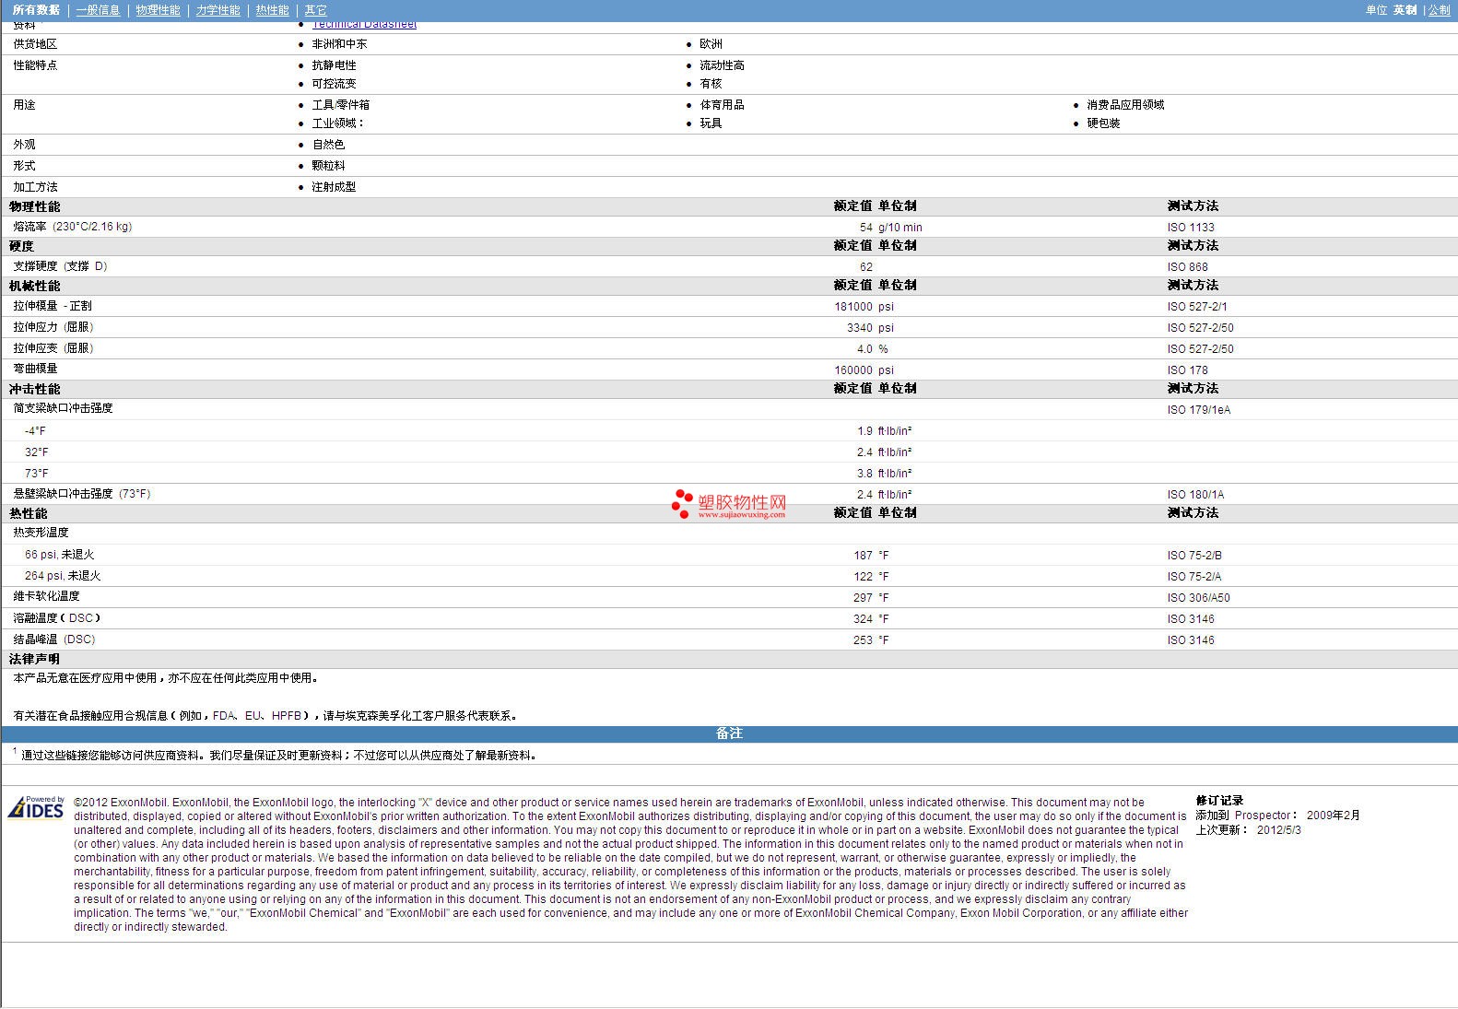
Task: Select 抗静电性 feature item
Action: [335, 65]
